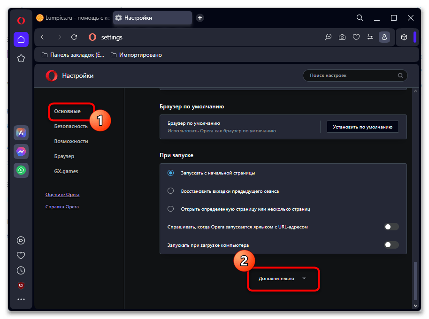The height and width of the screenshot is (319, 429).
Task: Click the 'Настройки' page header logo
Action: [x=52, y=76]
